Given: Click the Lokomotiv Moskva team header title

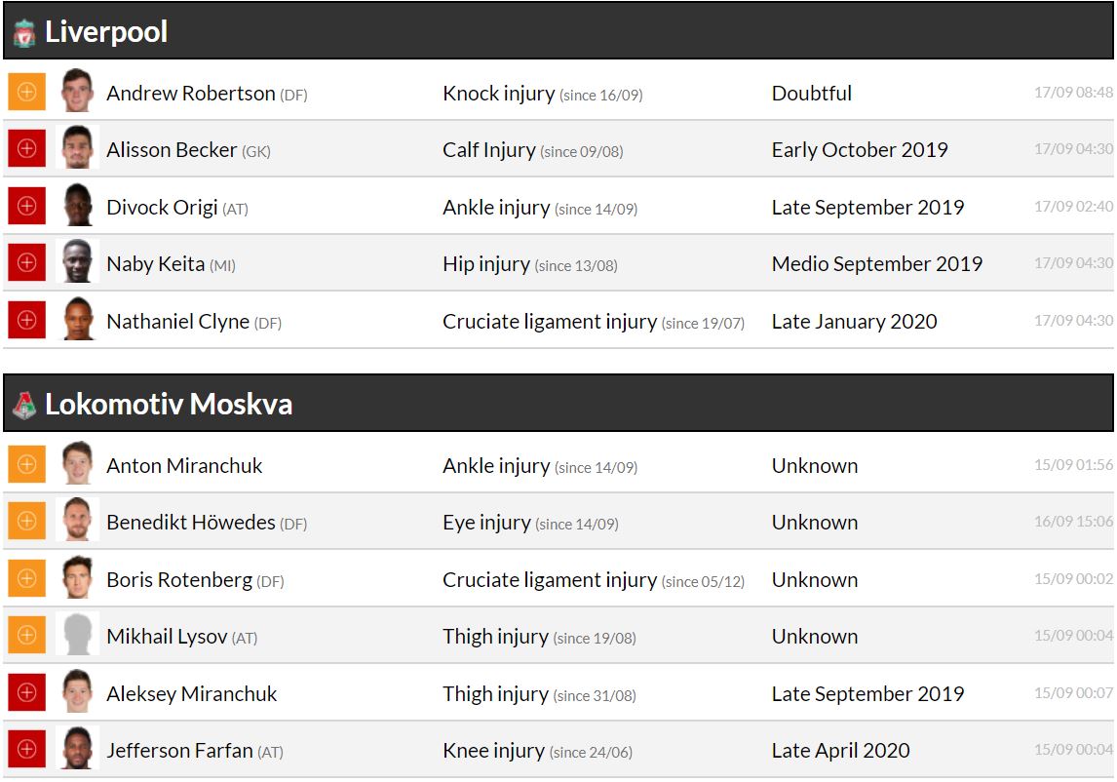Looking at the screenshot, I should [169, 405].
